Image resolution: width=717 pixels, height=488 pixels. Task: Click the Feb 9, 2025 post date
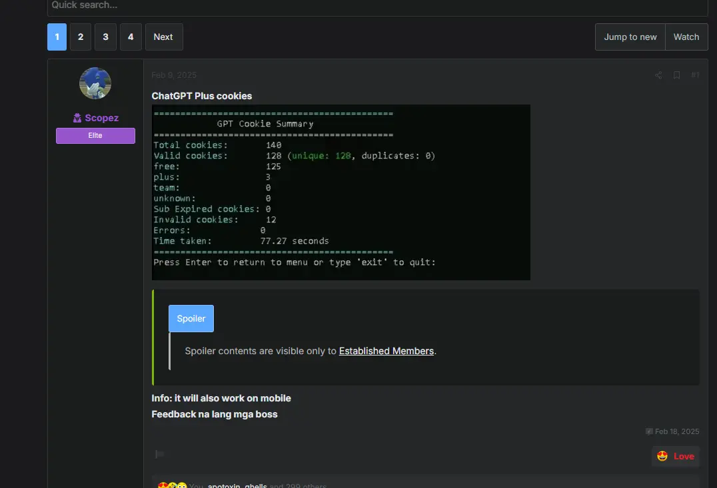[174, 75]
